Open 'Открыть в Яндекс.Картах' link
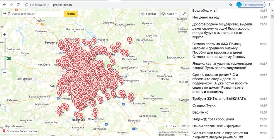Image resolution: width=274 pixels, height=139 pixels. point(20,131)
